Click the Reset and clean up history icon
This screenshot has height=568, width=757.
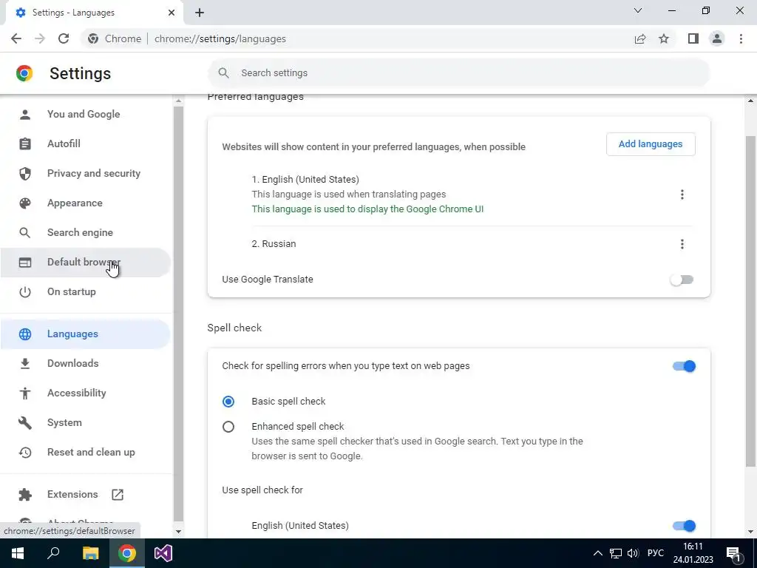click(24, 453)
